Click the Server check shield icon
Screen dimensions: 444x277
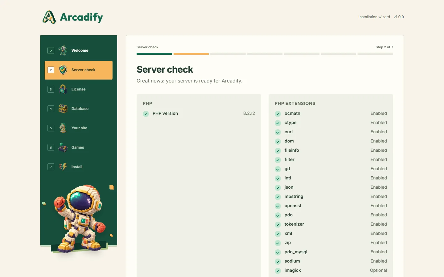[x=63, y=70]
